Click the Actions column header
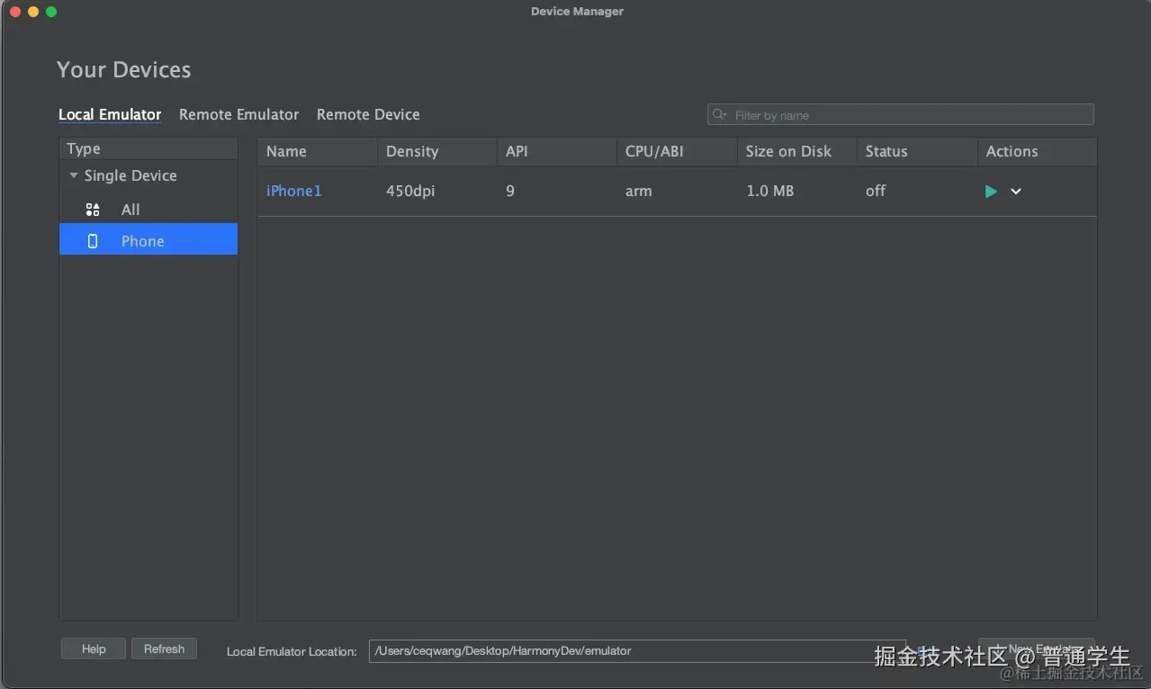The width and height of the screenshot is (1151, 689). 1037,151
